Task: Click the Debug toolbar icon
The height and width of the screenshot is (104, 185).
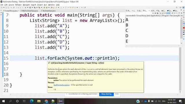Action: [x=25, y=8]
